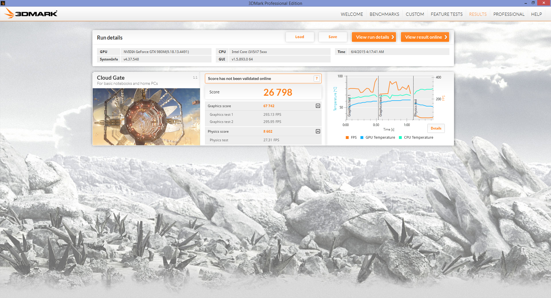Click the 3DMark title bar app icon
Screen dimensions: 551x298
tap(3, 3)
